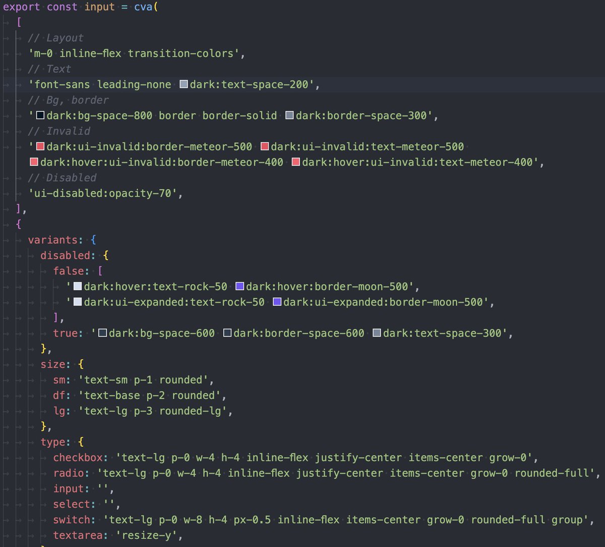Click the 'disabled' key
605x547 pixels.
[65, 255]
